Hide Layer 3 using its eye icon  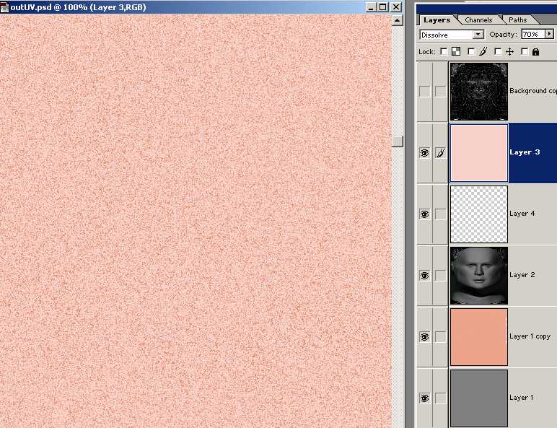tap(424, 153)
